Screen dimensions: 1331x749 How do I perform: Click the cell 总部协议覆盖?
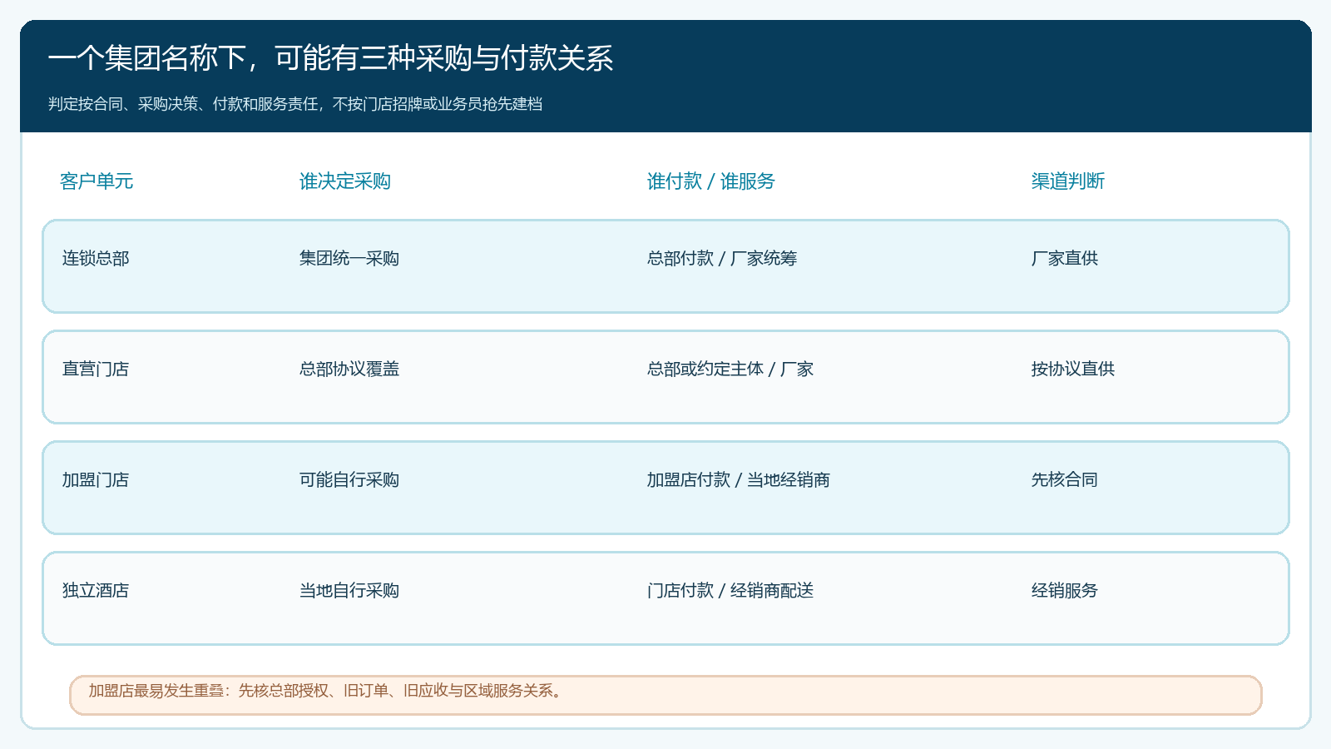349,370
